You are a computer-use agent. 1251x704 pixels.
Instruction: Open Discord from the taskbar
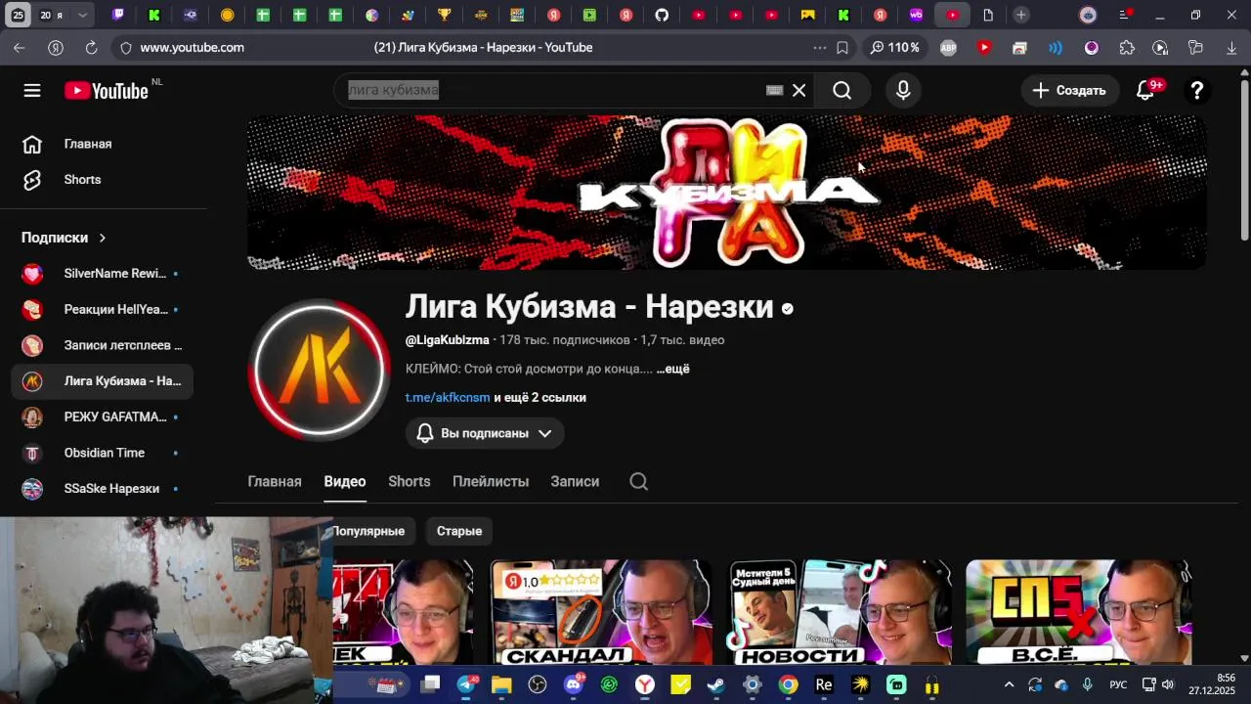pos(574,684)
